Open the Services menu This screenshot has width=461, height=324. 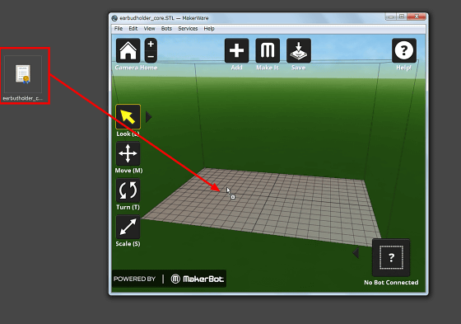click(188, 29)
